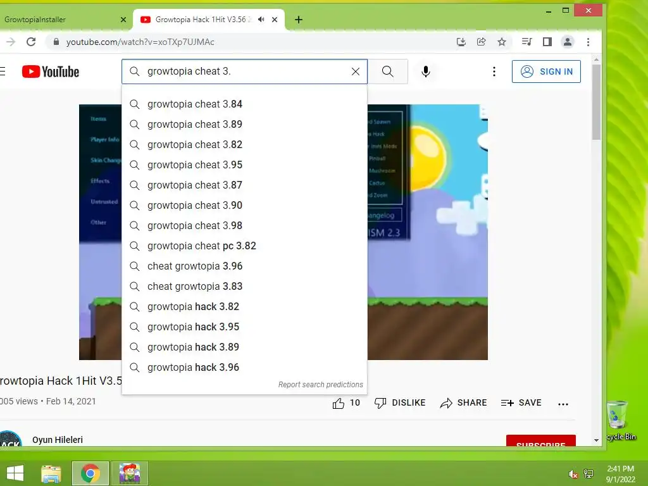The image size is (648, 486).
Task: Open the Growtopia taskbar icon
Action: click(130, 473)
